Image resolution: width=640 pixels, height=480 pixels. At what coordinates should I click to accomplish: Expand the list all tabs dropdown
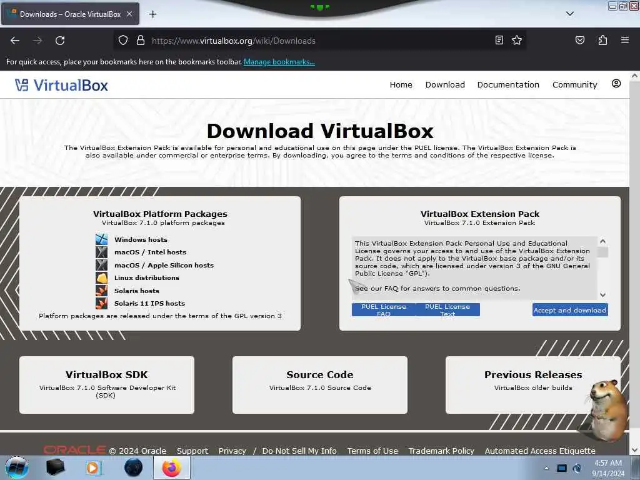[x=570, y=14]
